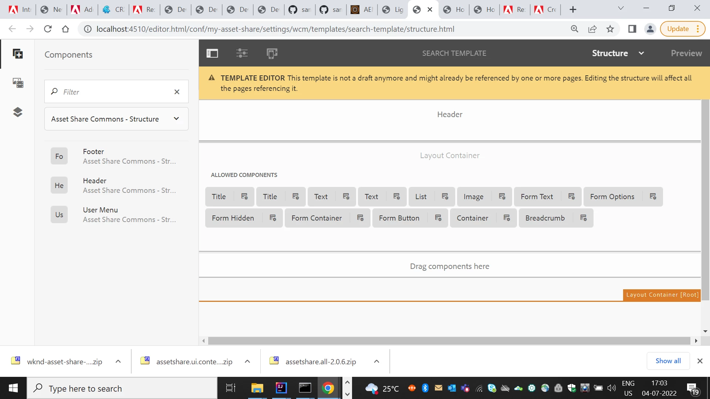The height and width of the screenshot is (399, 710).
Task: Open the Components side panel icon
Action: (x=18, y=54)
